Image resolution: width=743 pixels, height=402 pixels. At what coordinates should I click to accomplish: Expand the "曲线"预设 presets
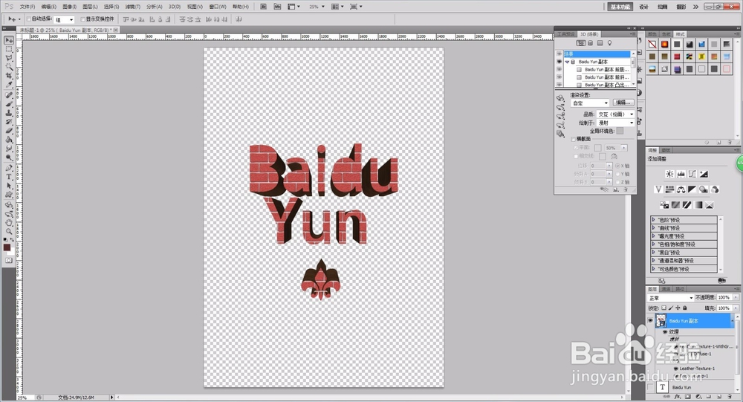[x=653, y=227]
